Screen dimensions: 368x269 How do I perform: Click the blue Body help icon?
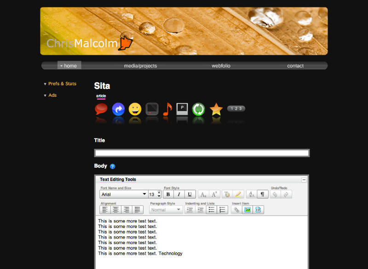click(113, 166)
